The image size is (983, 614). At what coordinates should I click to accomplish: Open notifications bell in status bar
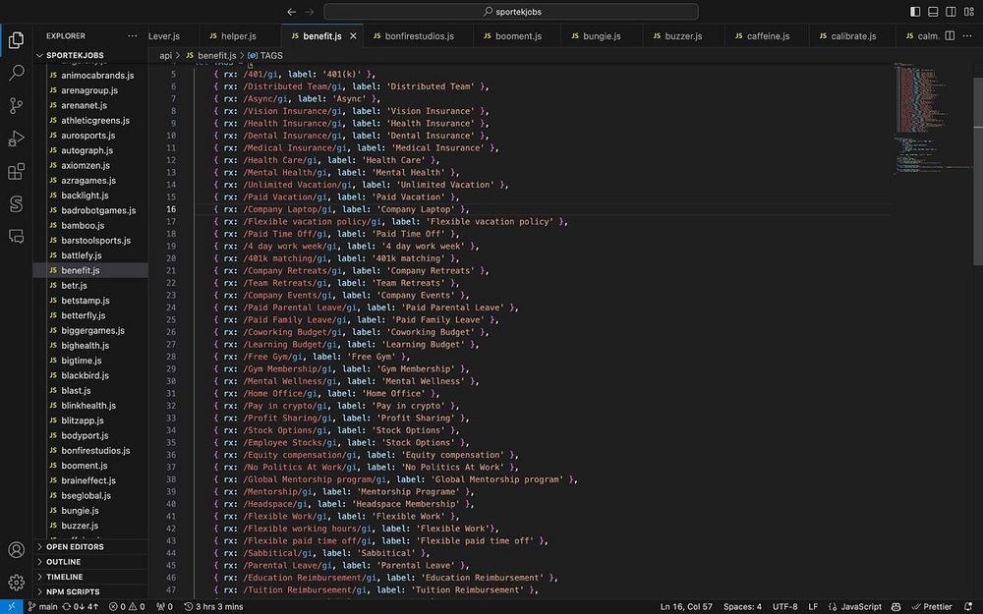[968, 606]
